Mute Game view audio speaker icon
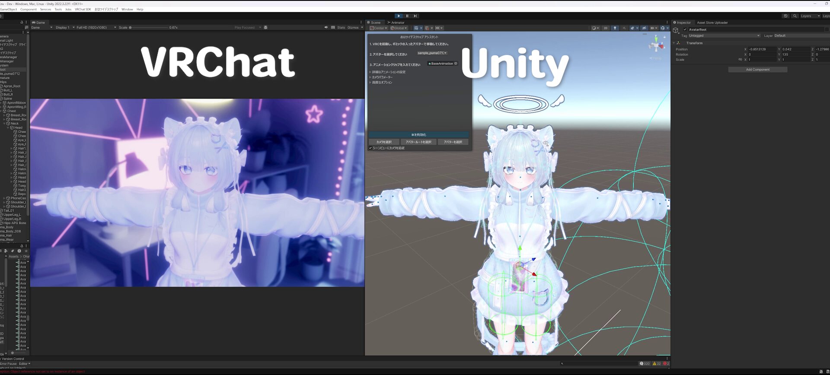The image size is (830, 375). [326, 28]
